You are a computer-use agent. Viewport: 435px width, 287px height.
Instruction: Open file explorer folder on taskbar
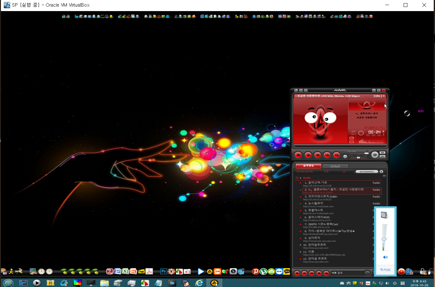104,283
